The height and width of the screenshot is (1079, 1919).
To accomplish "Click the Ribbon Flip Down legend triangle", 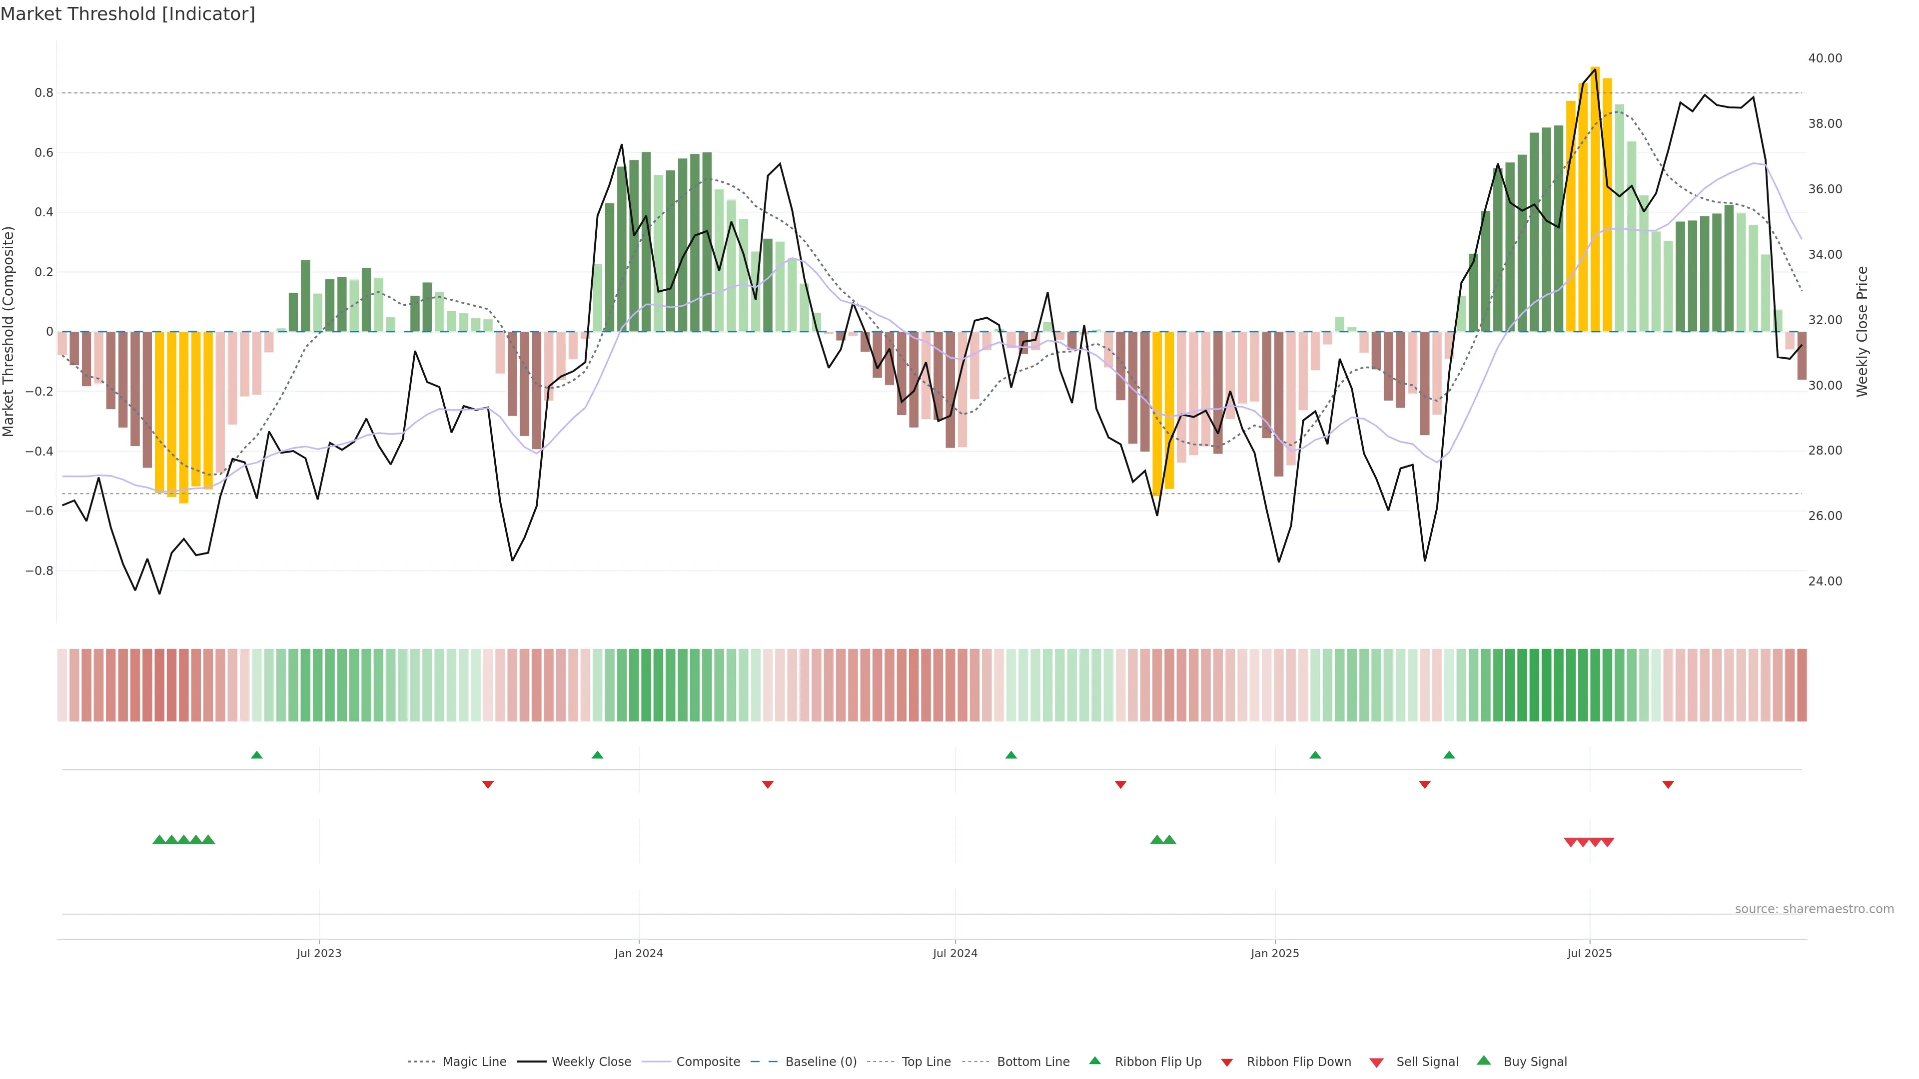I will (1227, 1063).
